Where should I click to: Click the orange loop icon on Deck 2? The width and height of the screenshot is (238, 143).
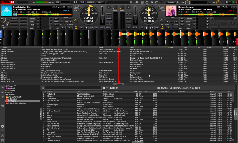tap(162, 28)
